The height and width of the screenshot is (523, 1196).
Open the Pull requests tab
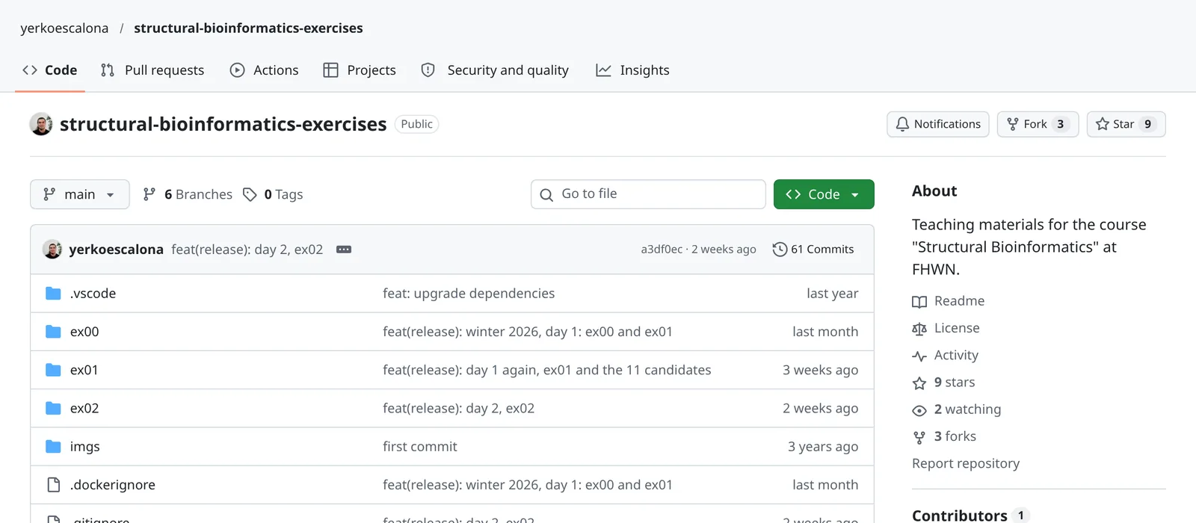pos(152,70)
